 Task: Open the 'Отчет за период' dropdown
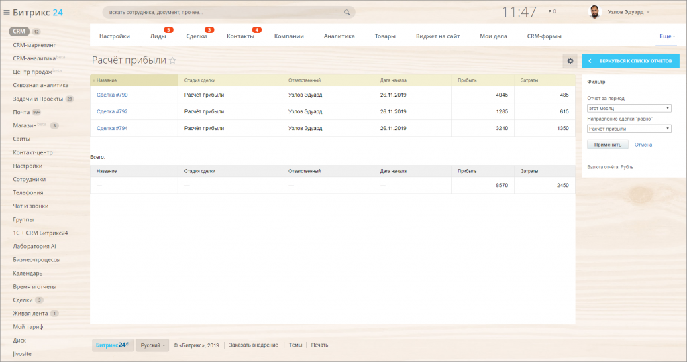(x=629, y=108)
